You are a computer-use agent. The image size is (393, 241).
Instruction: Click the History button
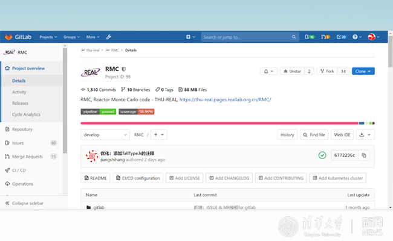point(287,135)
